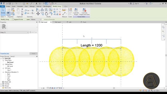Image resolution: width=167 pixels, height=94 pixels.
Task: Click the Print icon in quick access
Action: tap(24, 3)
